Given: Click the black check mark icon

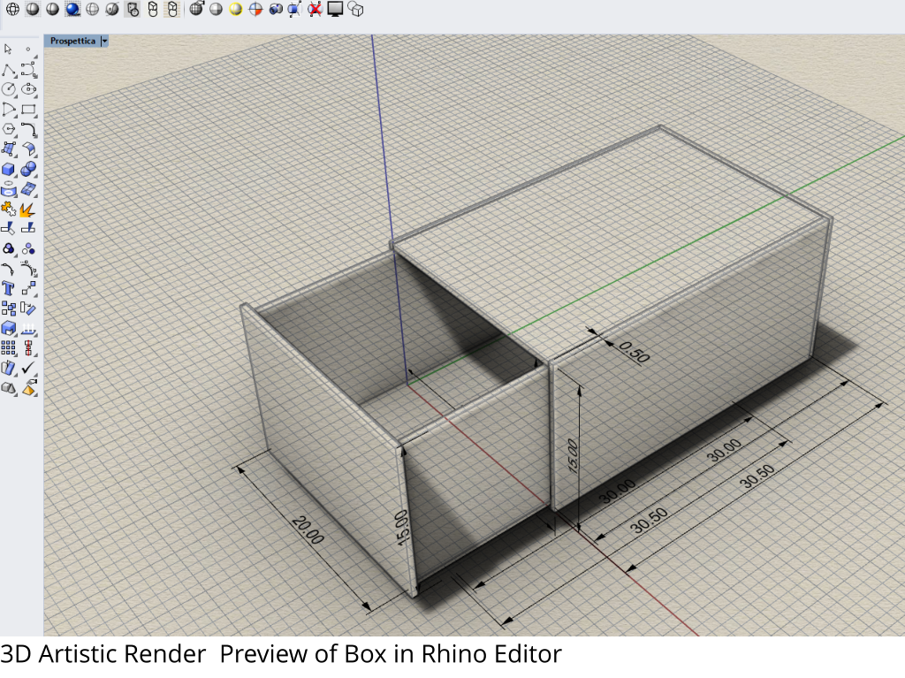Looking at the screenshot, I should 29,368.
